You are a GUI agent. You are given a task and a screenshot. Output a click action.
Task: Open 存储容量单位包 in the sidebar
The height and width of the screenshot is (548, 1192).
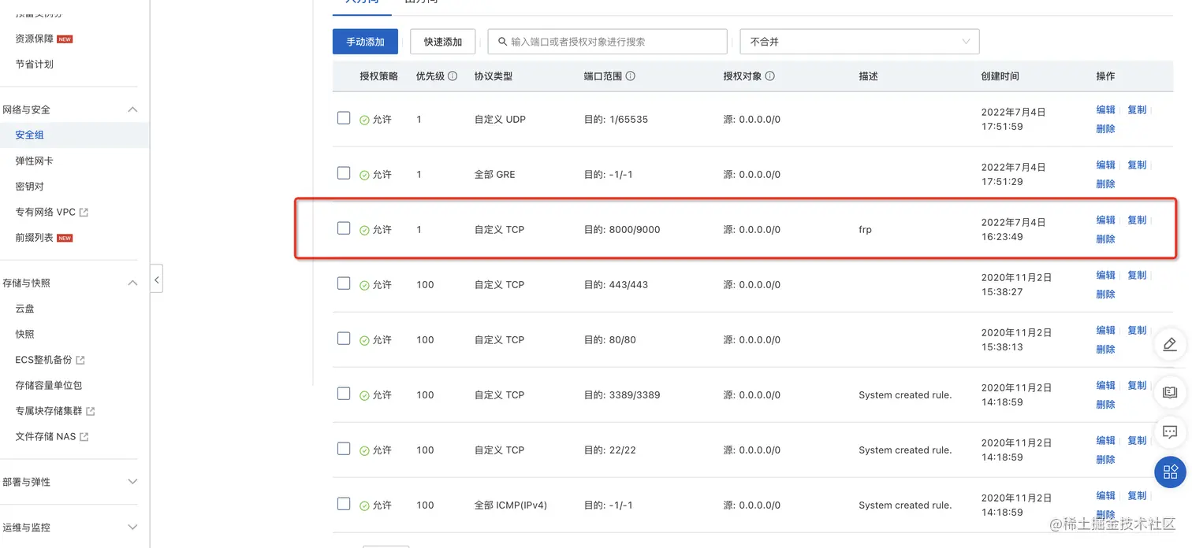click(49, 386)
